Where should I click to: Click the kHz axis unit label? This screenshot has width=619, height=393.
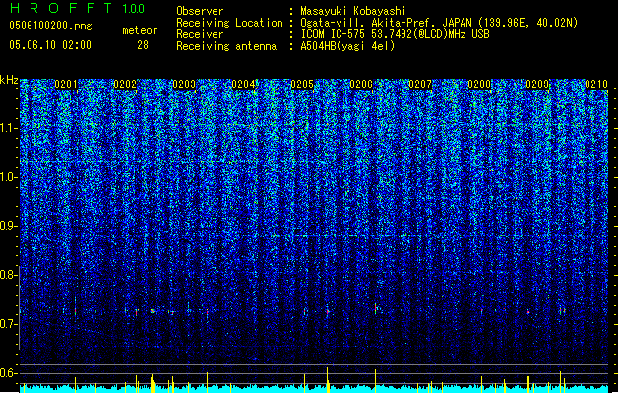pyautogui.click(x=9, y=80)
